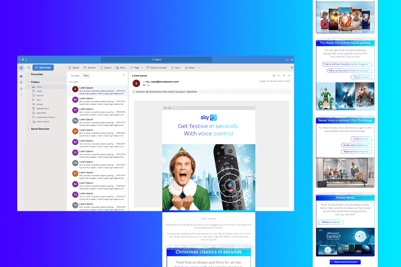Switch to the Focused tab
Viewport: 401px width, 267px height.
coord(75,76)
